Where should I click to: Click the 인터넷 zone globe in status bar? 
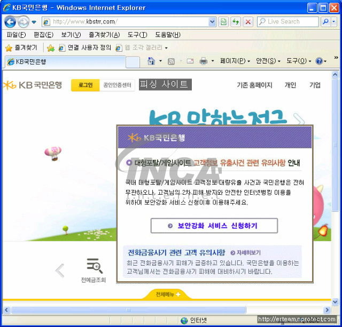184,321
